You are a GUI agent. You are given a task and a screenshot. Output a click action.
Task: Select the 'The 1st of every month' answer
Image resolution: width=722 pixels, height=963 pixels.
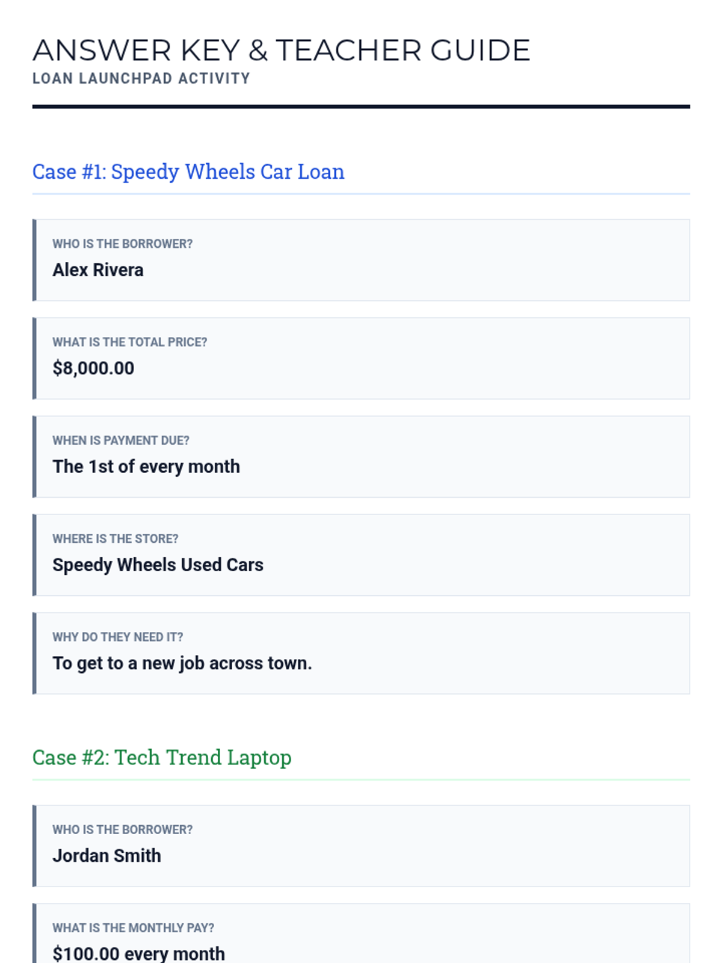pyautogui.click(x=146, y=466)
